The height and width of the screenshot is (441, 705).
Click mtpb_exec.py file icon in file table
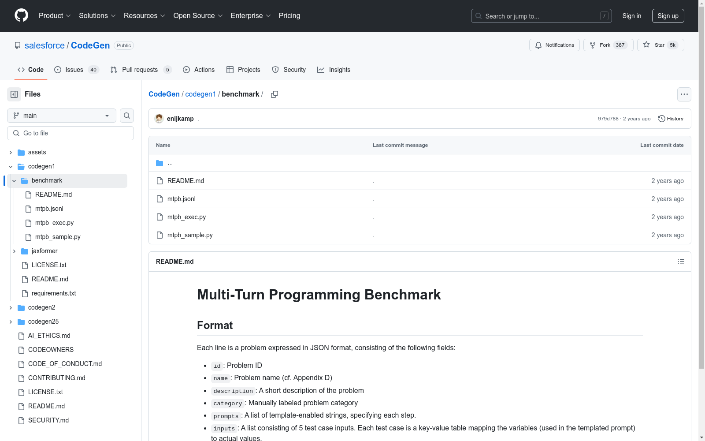click(160, 217)
